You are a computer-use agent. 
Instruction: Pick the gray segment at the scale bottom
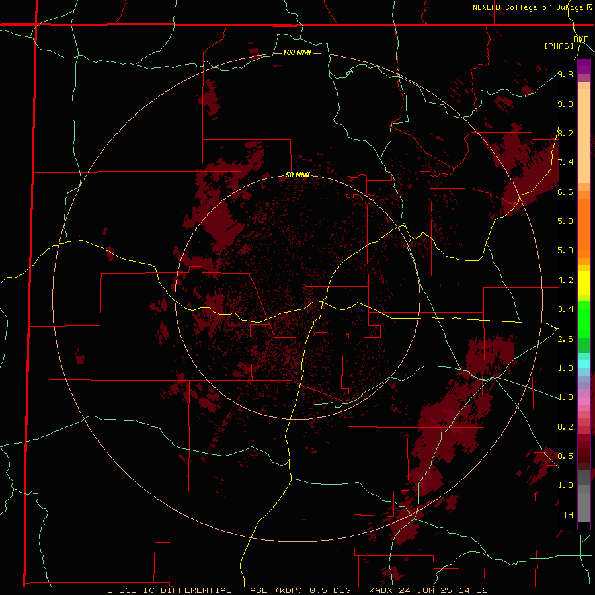click(x=584, y=506)
